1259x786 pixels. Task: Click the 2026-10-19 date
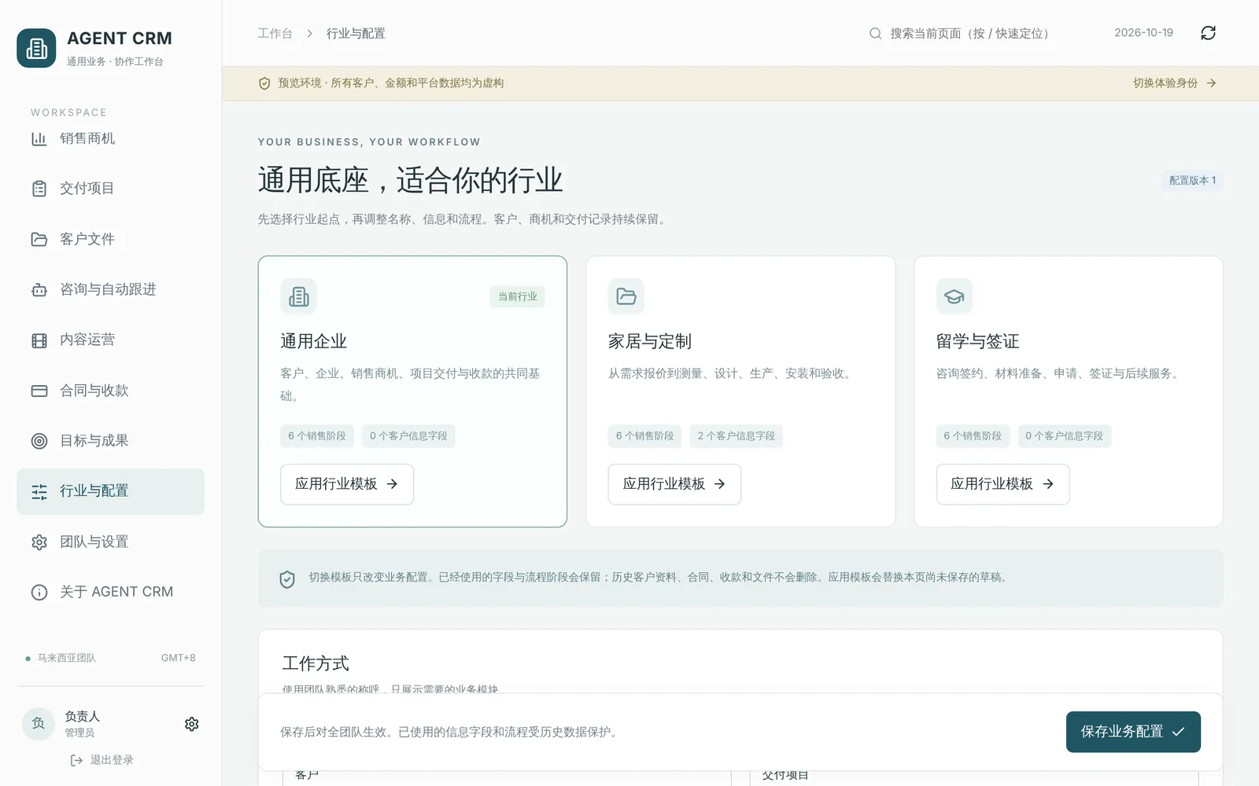1143,33
